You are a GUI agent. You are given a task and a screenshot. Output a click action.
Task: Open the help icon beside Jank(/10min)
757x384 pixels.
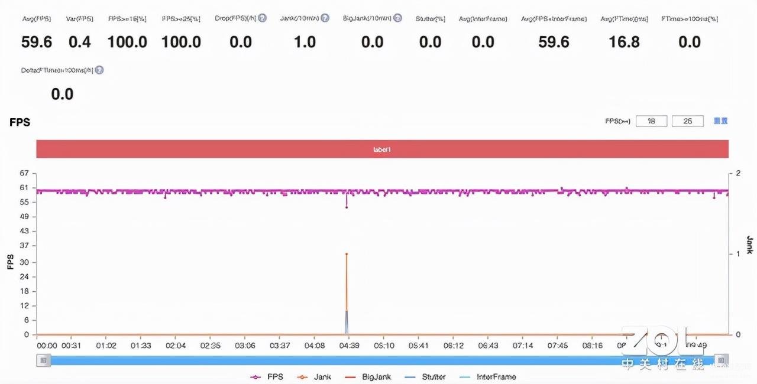(x=325, y=18)
